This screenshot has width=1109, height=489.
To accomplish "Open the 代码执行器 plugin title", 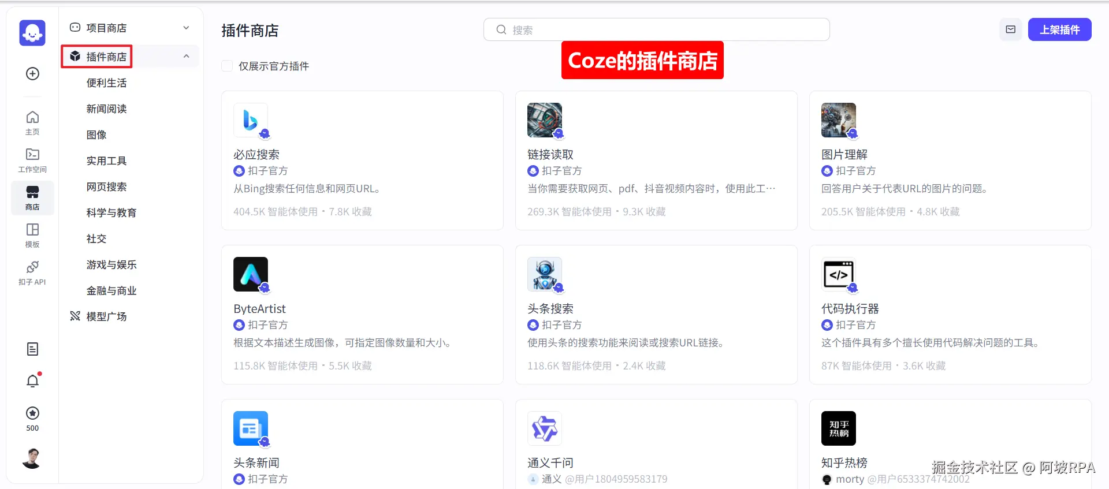I will pos(850,308).
